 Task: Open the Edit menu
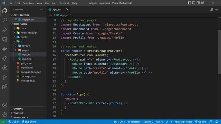pos(18,3)
